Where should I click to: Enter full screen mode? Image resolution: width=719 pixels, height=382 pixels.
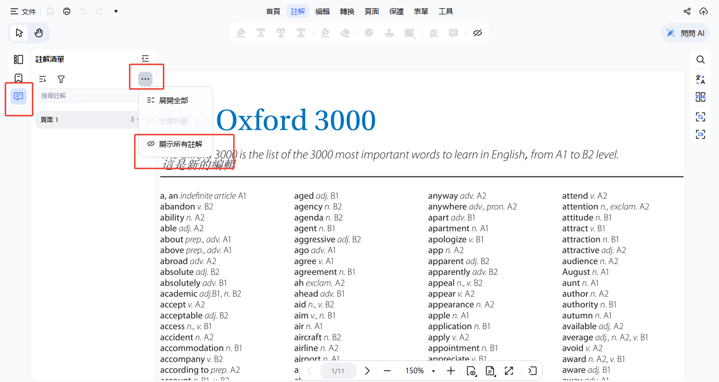(x=509, y=371)
